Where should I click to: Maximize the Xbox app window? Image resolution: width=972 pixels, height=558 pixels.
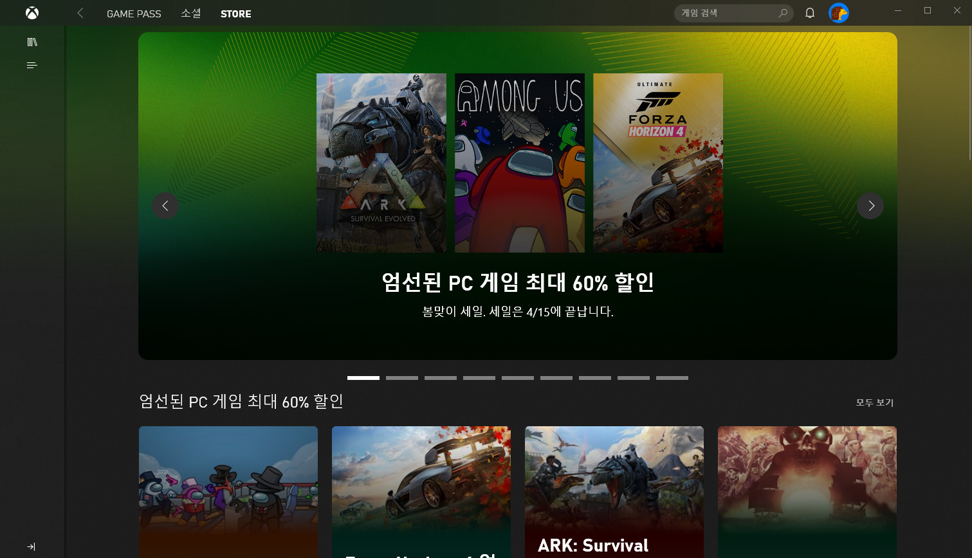(928, 10)
